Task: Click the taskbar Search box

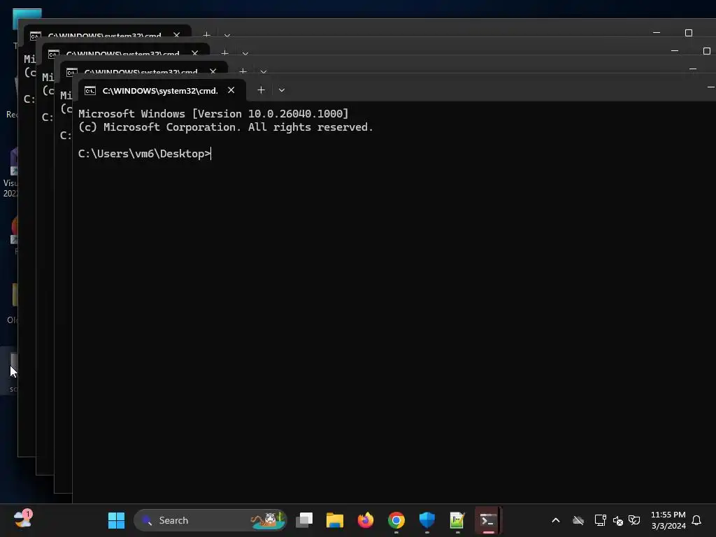Action: pos(210,520)
